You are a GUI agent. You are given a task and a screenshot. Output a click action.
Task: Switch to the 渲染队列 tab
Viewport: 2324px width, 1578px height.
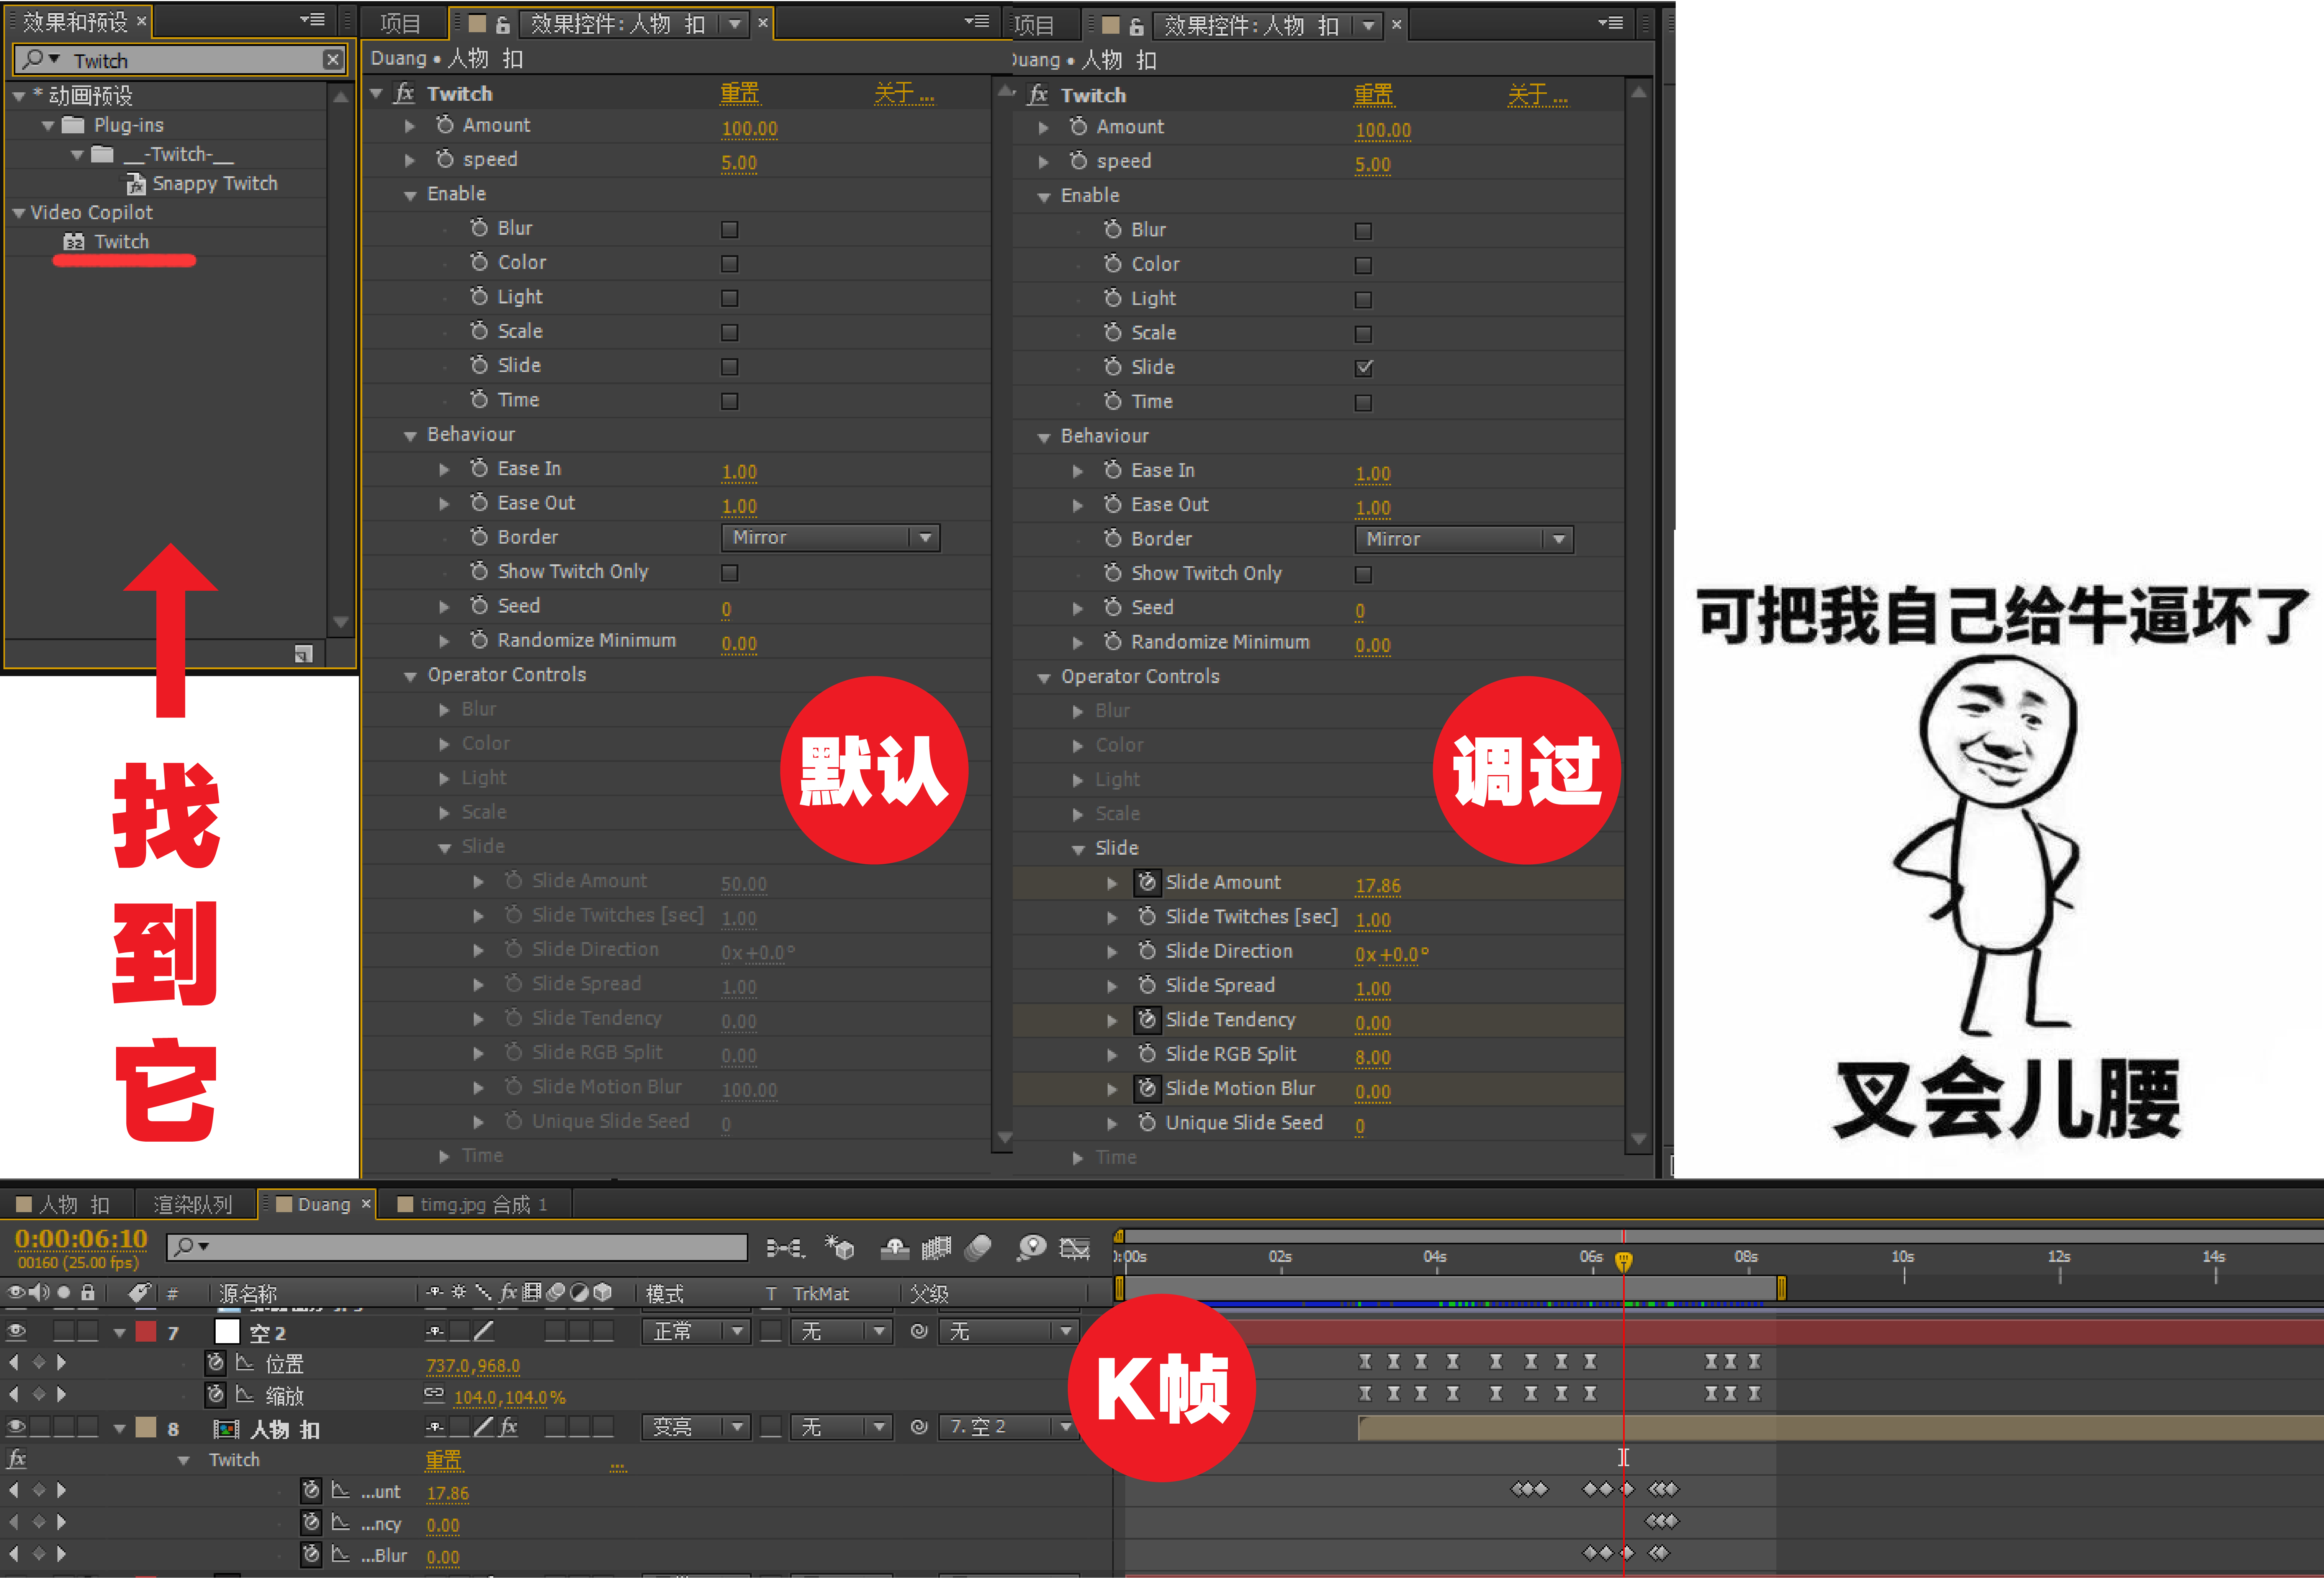coord(193,1205)
